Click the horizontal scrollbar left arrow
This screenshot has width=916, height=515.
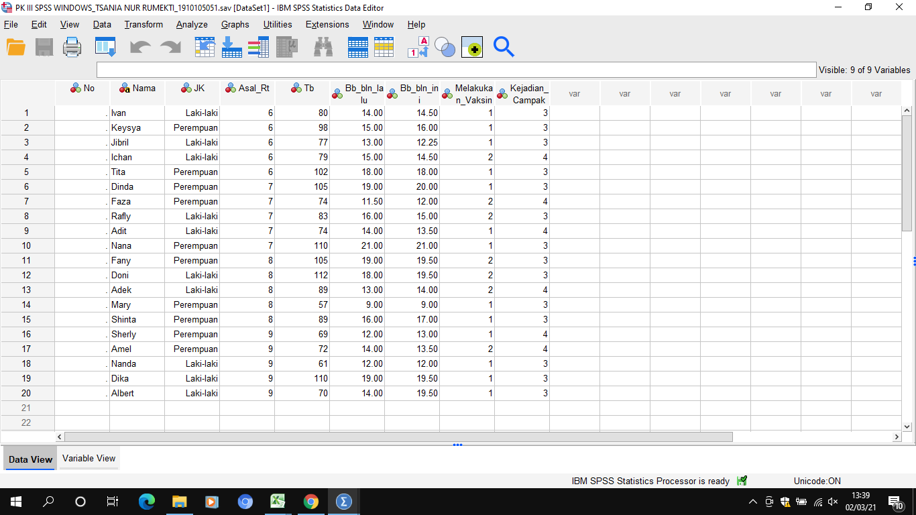(60, 437)
